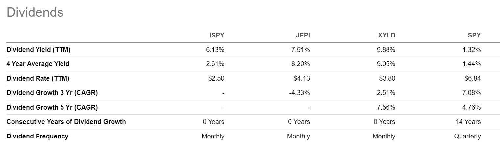Select SPY Quarterly dividend frequency value
Viewport: 500px width, 149px height.
coord(467,136)
